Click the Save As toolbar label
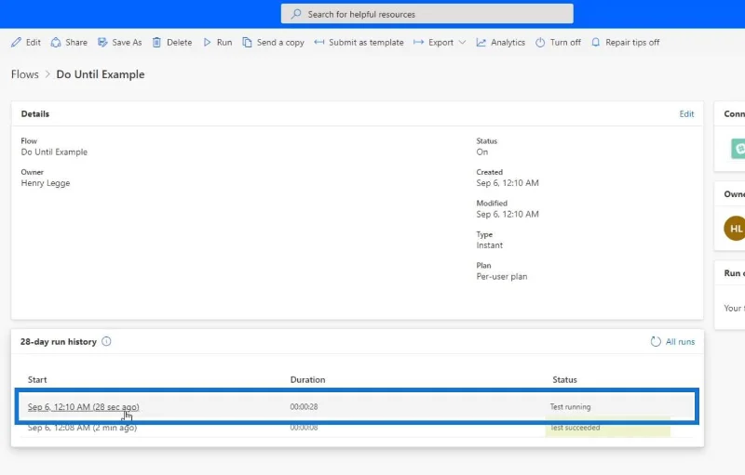 (127, 42)
